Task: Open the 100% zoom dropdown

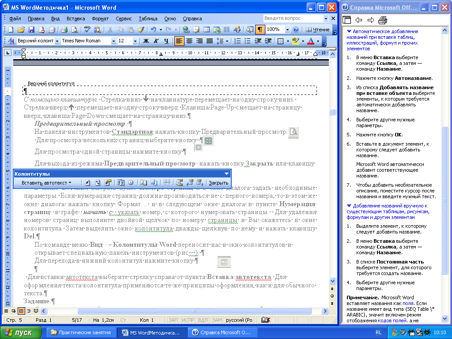Action: pyautogui.click(x=287, y=30)
